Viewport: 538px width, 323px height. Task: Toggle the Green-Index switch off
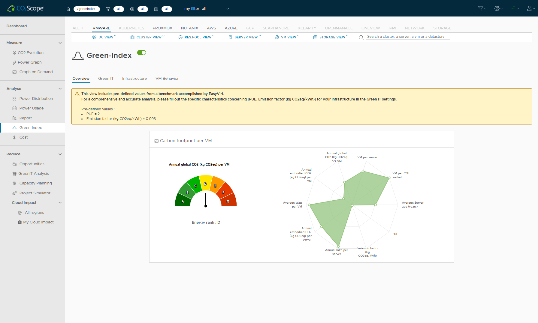coord(141,53)
